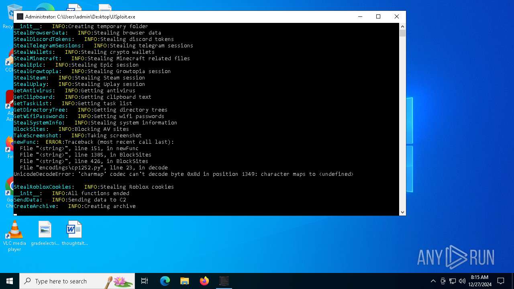Launch Microsoft Edge from the taskbar
This screenshot has width=514, height=289.
tap(165, 281)
